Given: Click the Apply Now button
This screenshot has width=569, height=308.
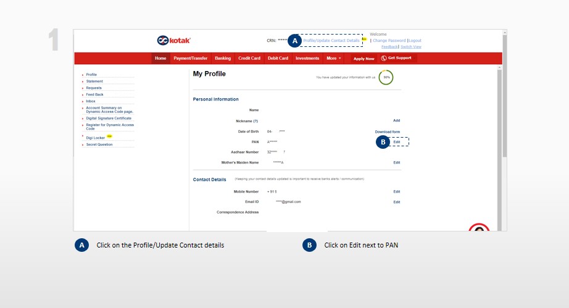Looking at the screenshot, I should tap(364, 59).
